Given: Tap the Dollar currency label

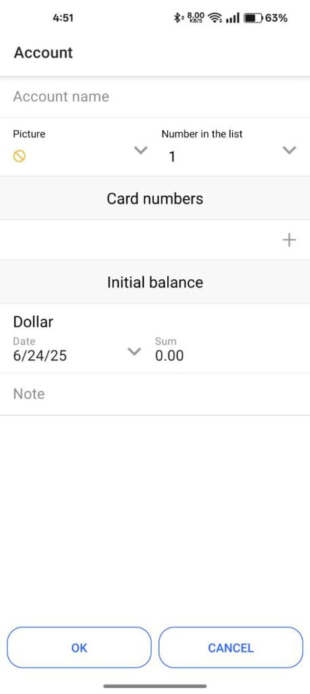Looking at the screenshot, I should [33, 322].
